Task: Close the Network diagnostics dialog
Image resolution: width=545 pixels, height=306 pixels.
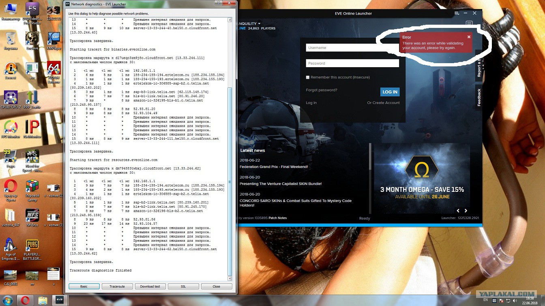Action: tap(217, 286)
